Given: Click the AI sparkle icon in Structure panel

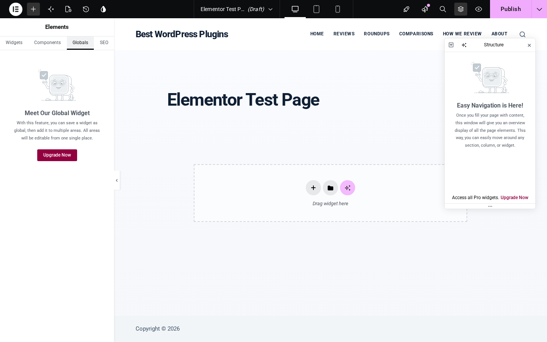Looking at the screenshot, I should click(464, 45).
